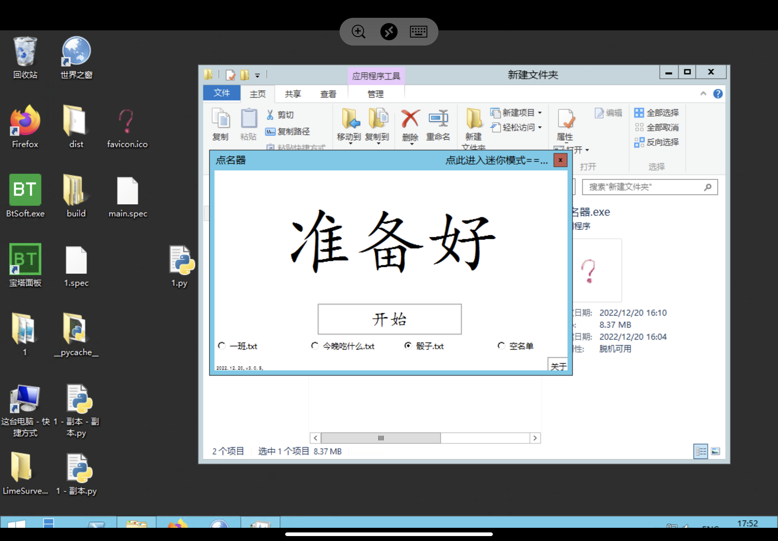The height and width of the screenshot is (541, 778).
Task: Select the 一班.txt radio button
Action: 222,346
